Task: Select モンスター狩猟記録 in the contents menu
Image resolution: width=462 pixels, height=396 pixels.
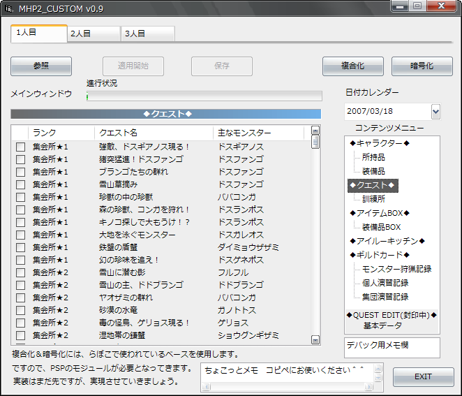Action: (396, 269)
